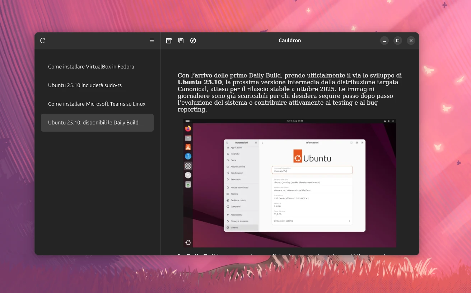Archive the current article
This screenshot has width=471, height=293.
pyautogui.click(x=169, y=41)
